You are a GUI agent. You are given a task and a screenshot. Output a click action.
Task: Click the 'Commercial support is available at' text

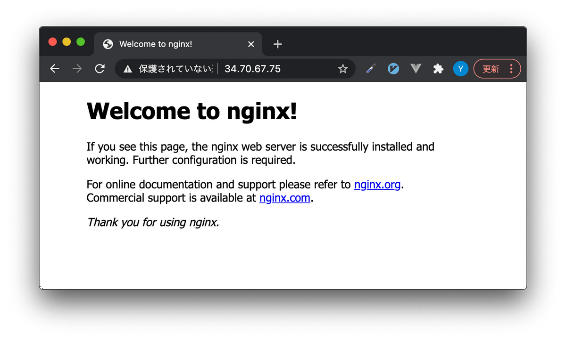coord(171,198)
